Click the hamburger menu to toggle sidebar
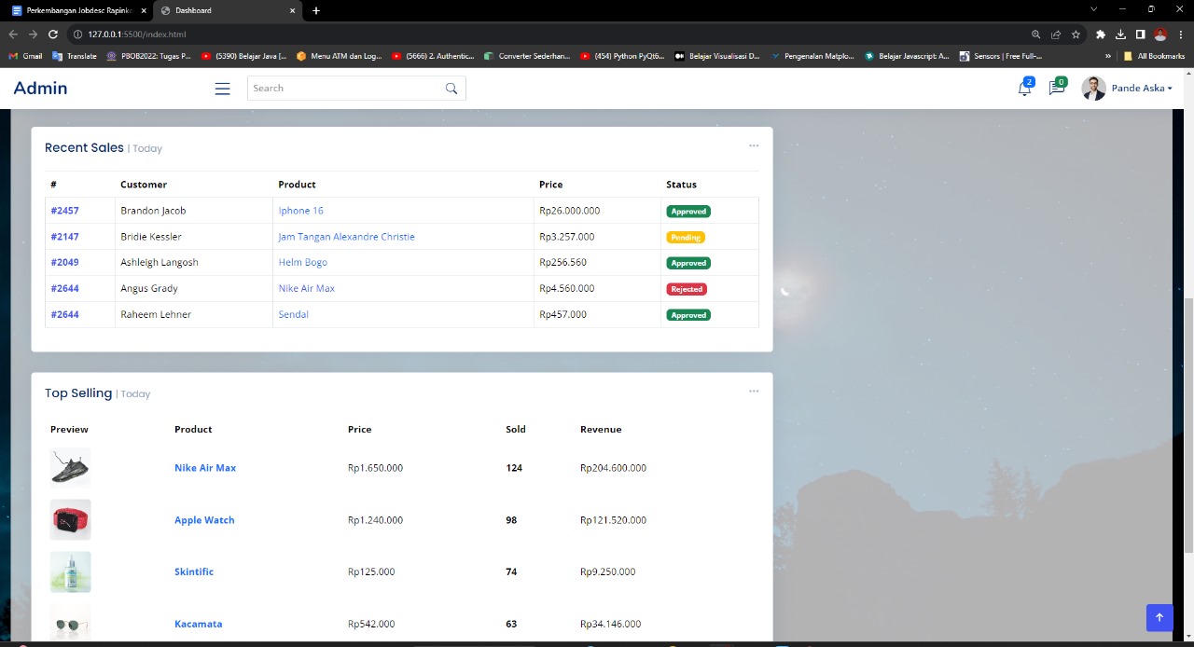 222,88
